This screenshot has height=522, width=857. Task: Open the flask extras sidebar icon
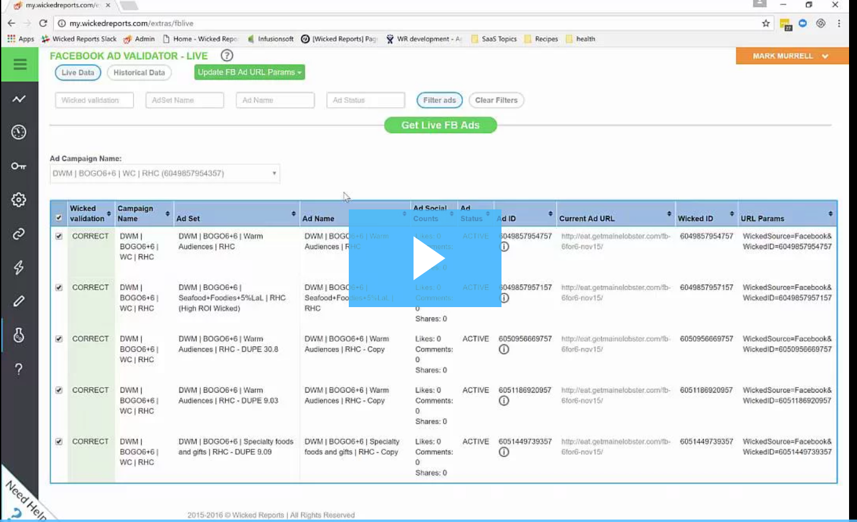coord(19,335)
